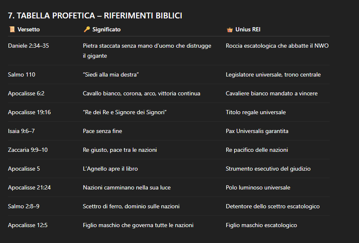
Task: Click the crown icon beside Unius REI
Action: (229, 30)
